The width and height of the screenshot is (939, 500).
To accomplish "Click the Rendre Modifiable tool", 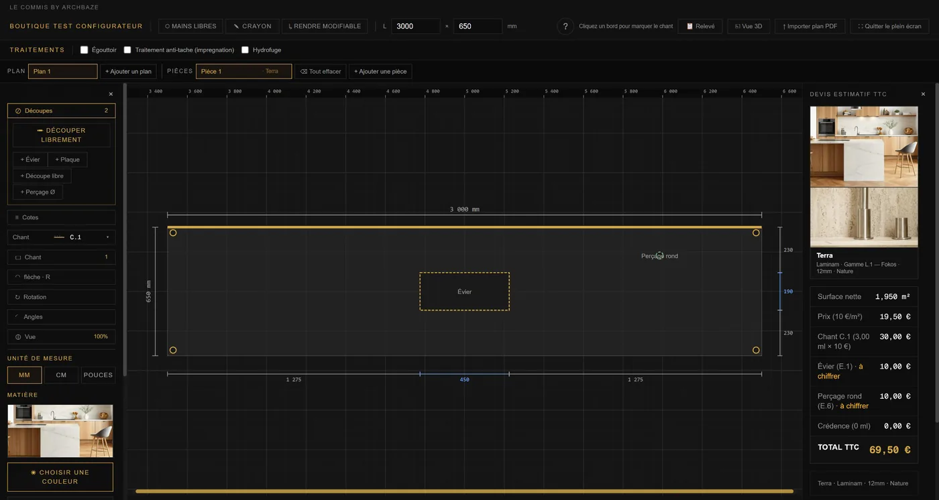I will click(325, 26).
